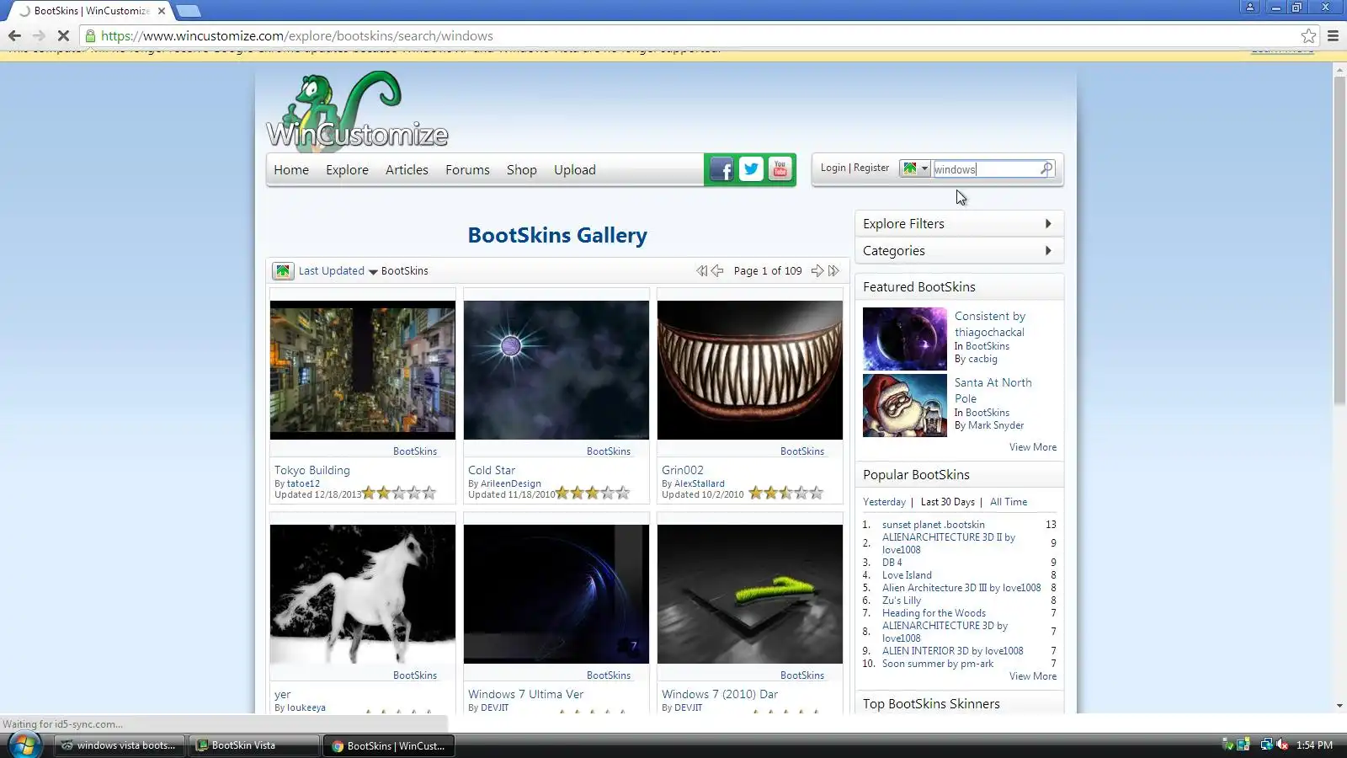Click the network tray icon
The image size is (1347, 758).
click(x=1265, y=745)
